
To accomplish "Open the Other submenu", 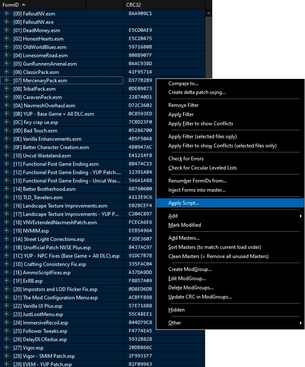I will click(175, 322).
